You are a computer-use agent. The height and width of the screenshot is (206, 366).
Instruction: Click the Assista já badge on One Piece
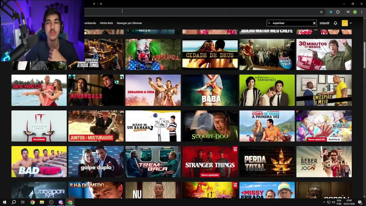coord(334,139)
